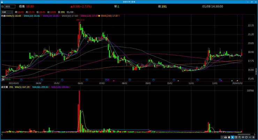This screenshot has width=258, height=140.
Task: Click the vertical scroll handle on the right edge
Action: point(256,71)
